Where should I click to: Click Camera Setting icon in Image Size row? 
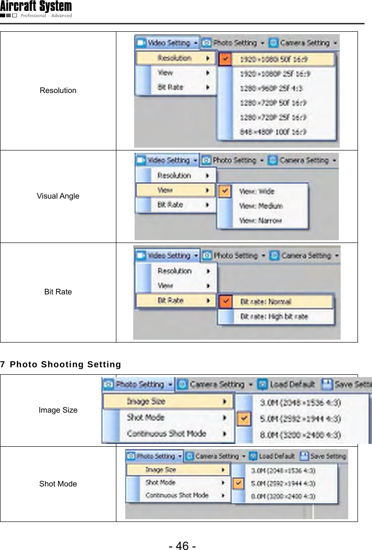pos(182,385)
